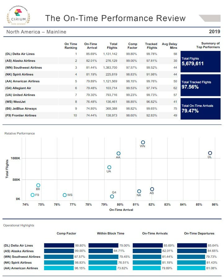This screenshot has height=277, width=224.
Task: Select the DL scatter point marker
Action: 210,153
